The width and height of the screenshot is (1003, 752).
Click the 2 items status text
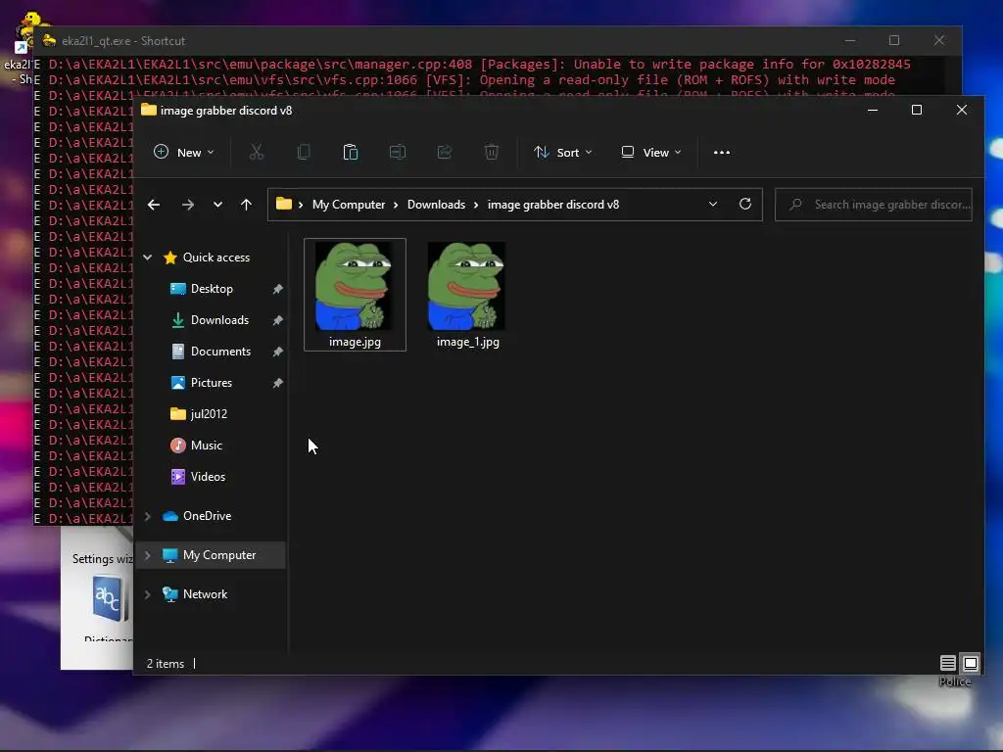point(165,664)
